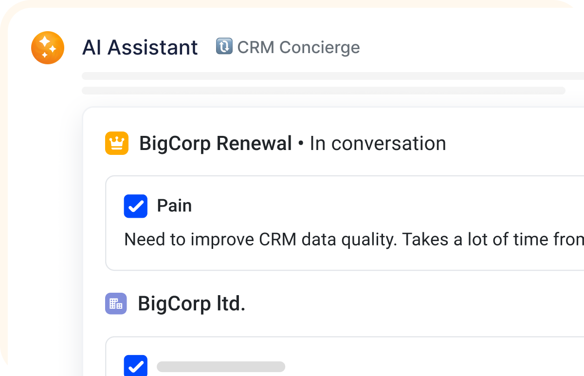Disable the checked Pain item

(135, 206)
